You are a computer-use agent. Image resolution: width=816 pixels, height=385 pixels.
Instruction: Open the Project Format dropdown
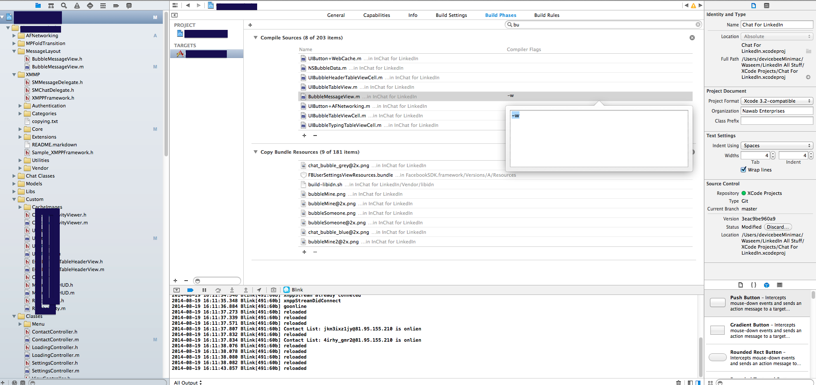click(x=777, y=101)
